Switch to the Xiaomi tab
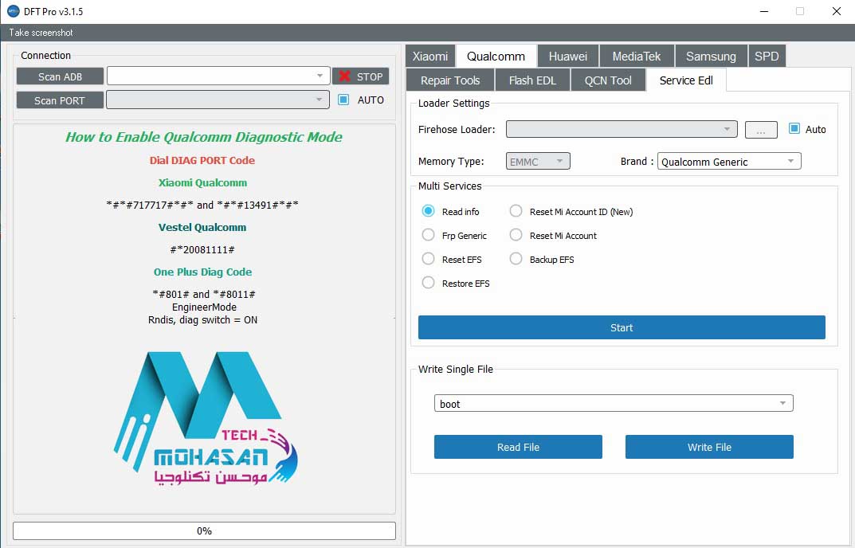This screenshot has height=548, width=855. click(x=430, y=57)
